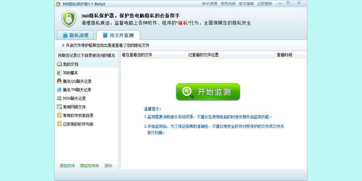Select 腾讯QQ聊天记录 in the list

tap(87, 81)
